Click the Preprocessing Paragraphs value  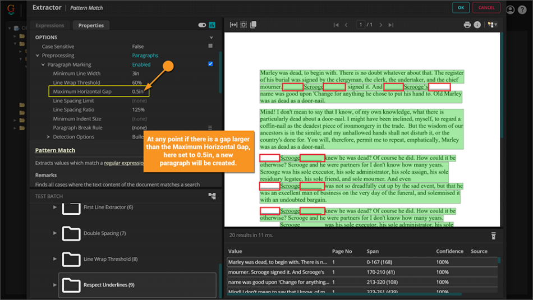pyautogui.click(x=145, y=56)
